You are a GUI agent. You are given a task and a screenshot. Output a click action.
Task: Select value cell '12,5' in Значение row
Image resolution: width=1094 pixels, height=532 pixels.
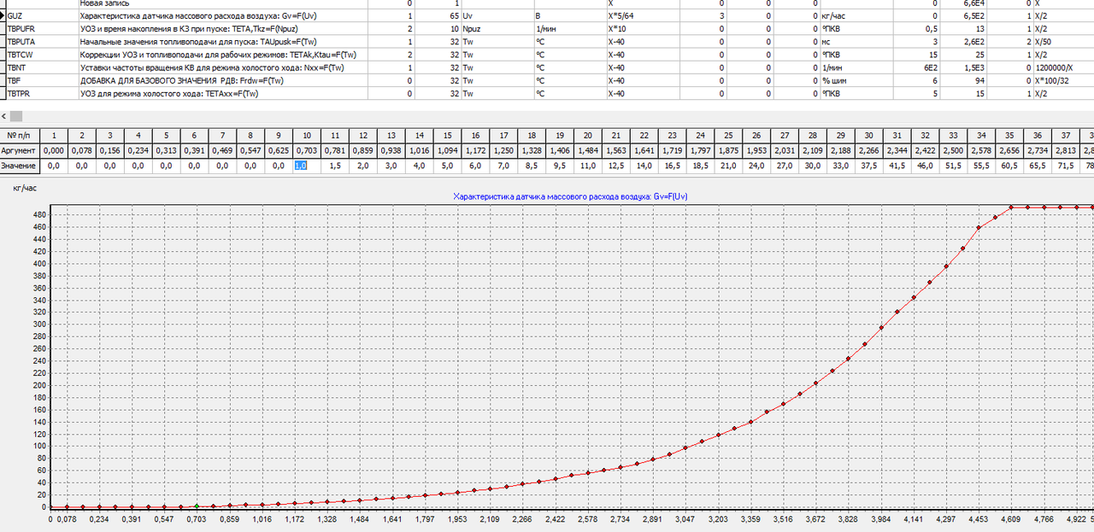click(x=616, y=166)
